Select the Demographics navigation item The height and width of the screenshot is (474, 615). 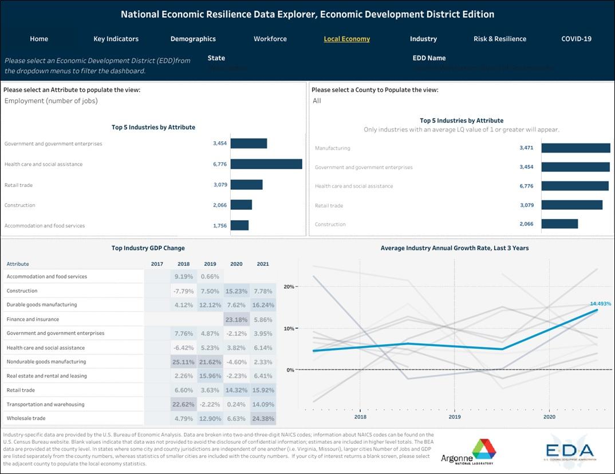click(193, 38)
